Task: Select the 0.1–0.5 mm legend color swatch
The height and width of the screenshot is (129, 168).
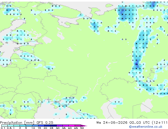Action: 5,126
